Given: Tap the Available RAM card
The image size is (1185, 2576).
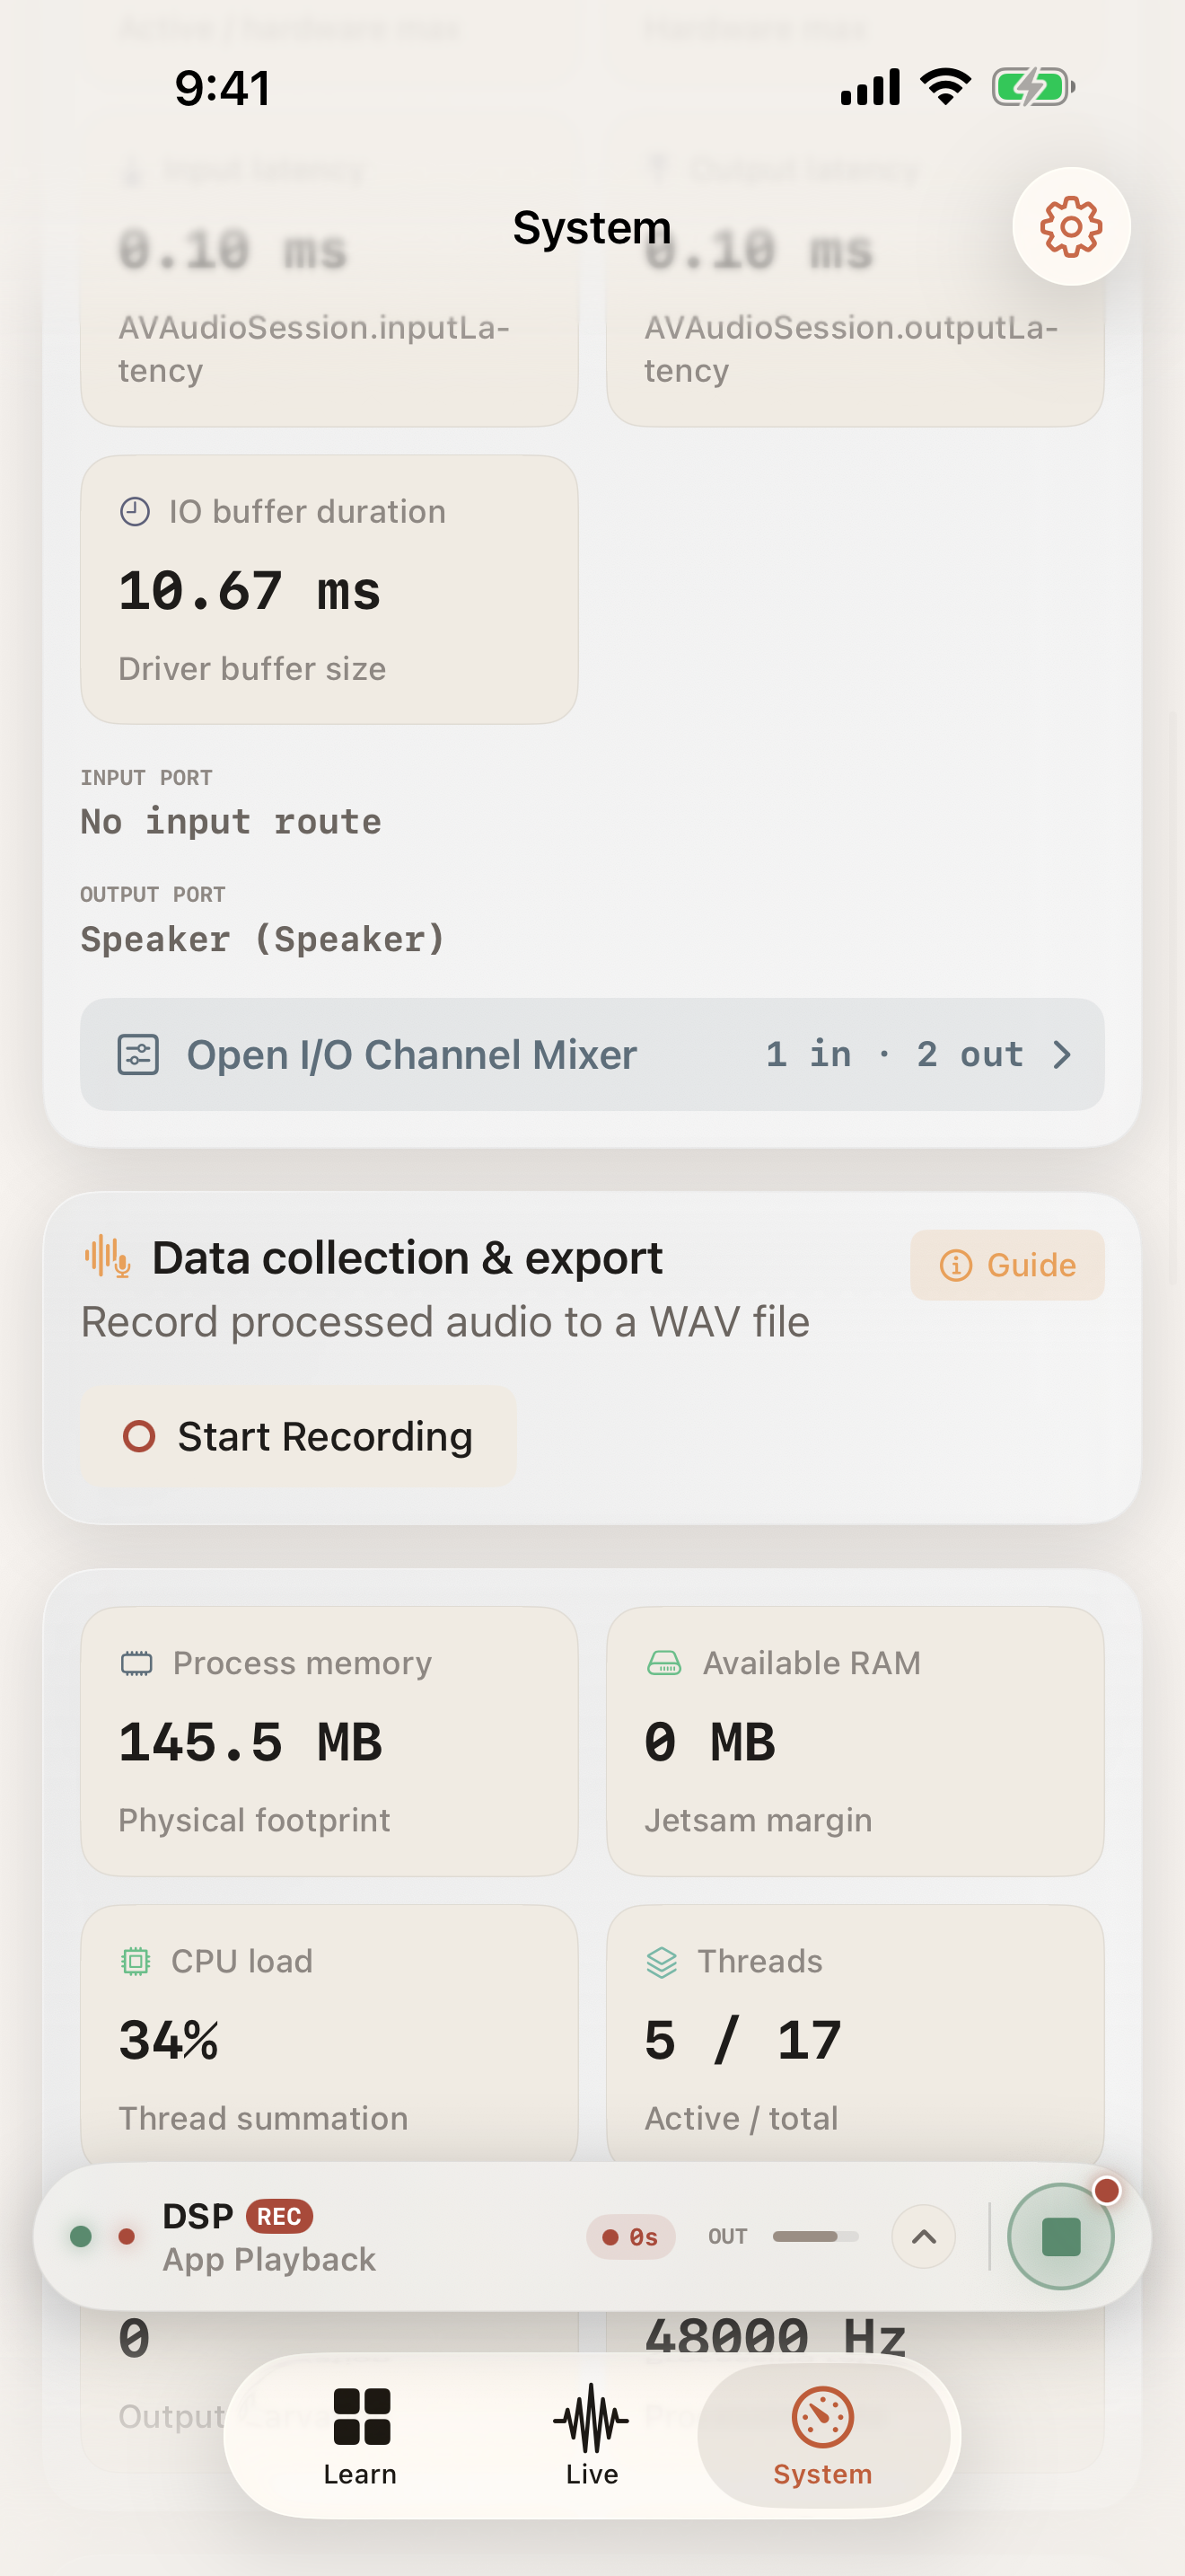Looking at the screenshot, I should pyautogui.click(x=855, y=1741).
